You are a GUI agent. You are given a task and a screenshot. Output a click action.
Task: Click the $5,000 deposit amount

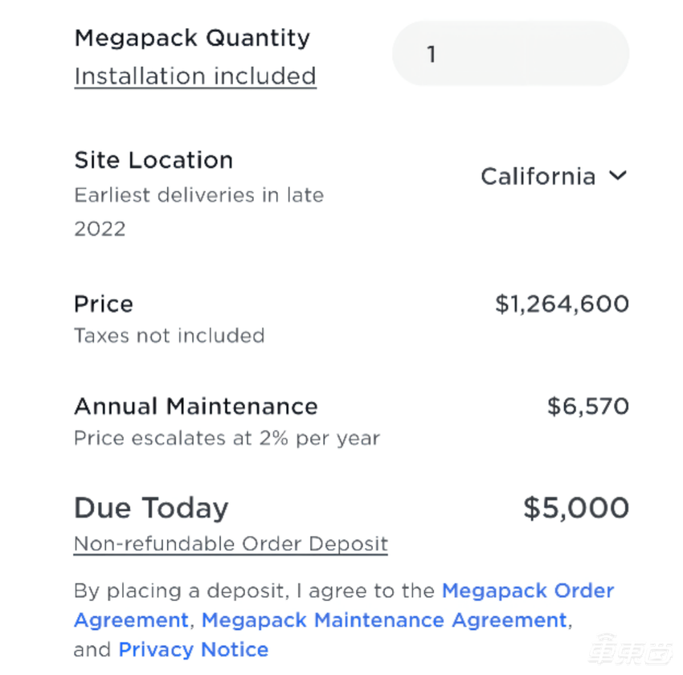575,508
